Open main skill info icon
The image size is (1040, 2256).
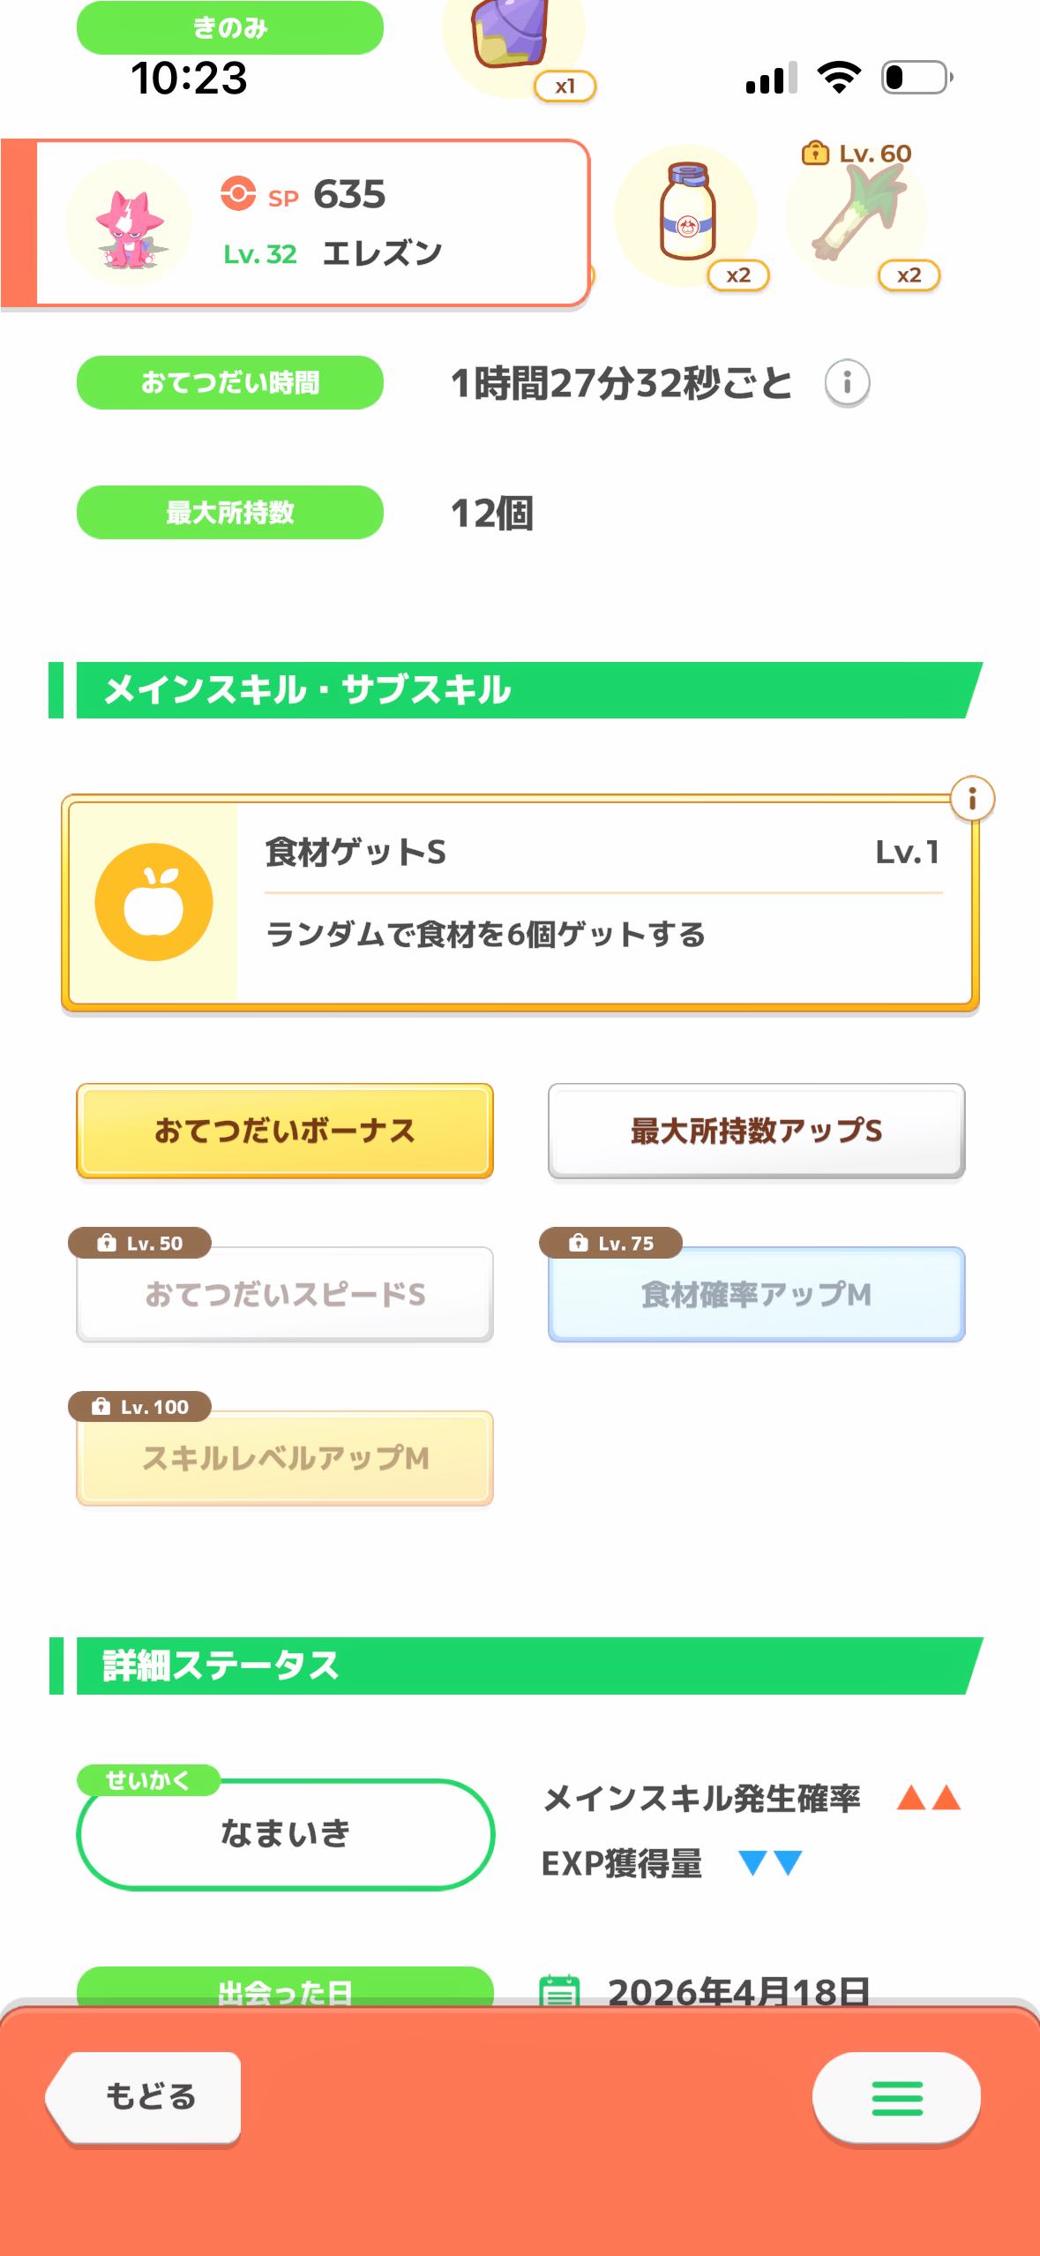(x=972, y=799)
